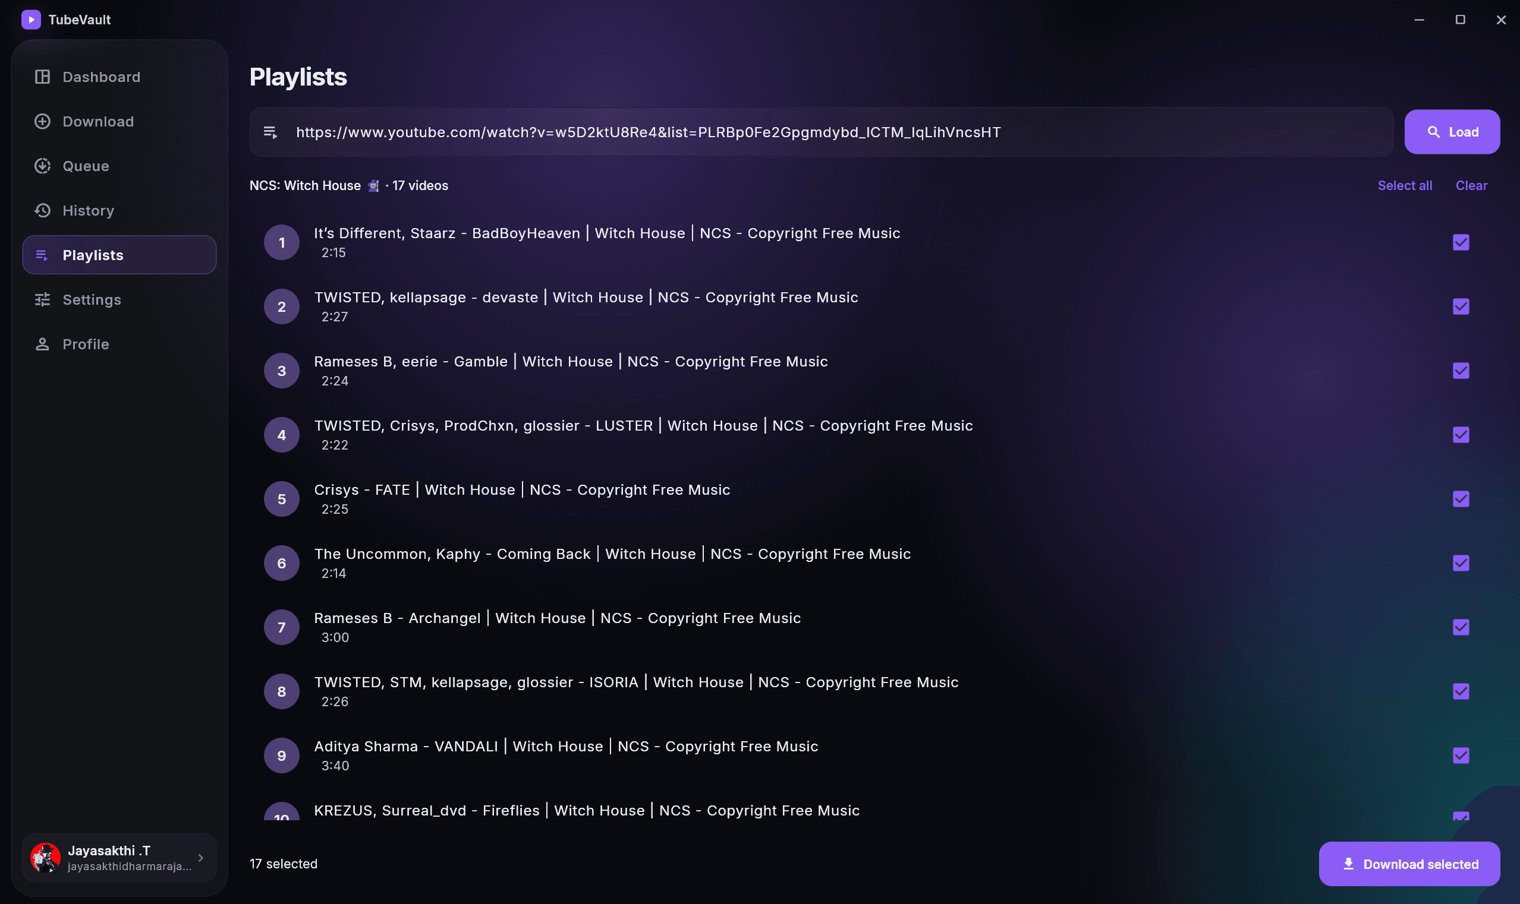
Task: Uncheck ISORIA video checkbox
Action: 1461,691
